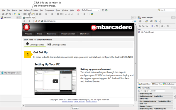Click Documentation in the Welcome Page navigation
Screen dimensions: 176x110
[x=68, y=34]
